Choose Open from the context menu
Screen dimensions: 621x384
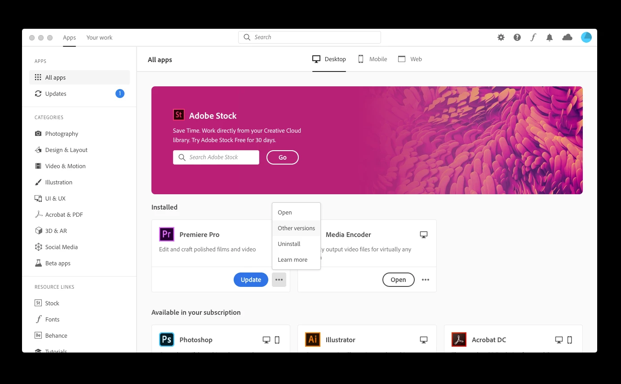coord(296,212)
